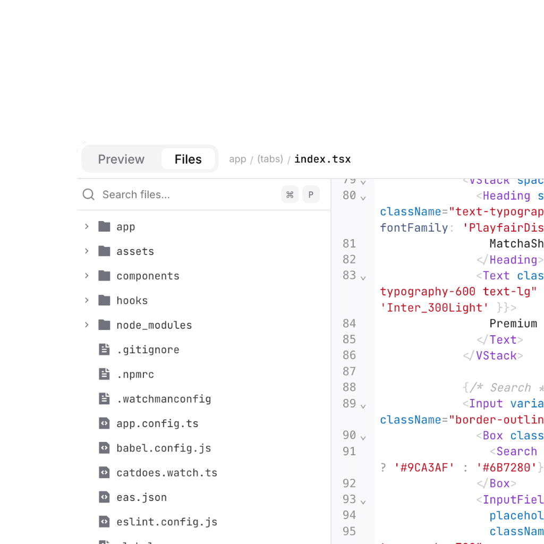The width and height of the screenshot is (544, 544).
Task: Click the magnifier search icon
Action: pyautogui.click(x=89, y=194)
